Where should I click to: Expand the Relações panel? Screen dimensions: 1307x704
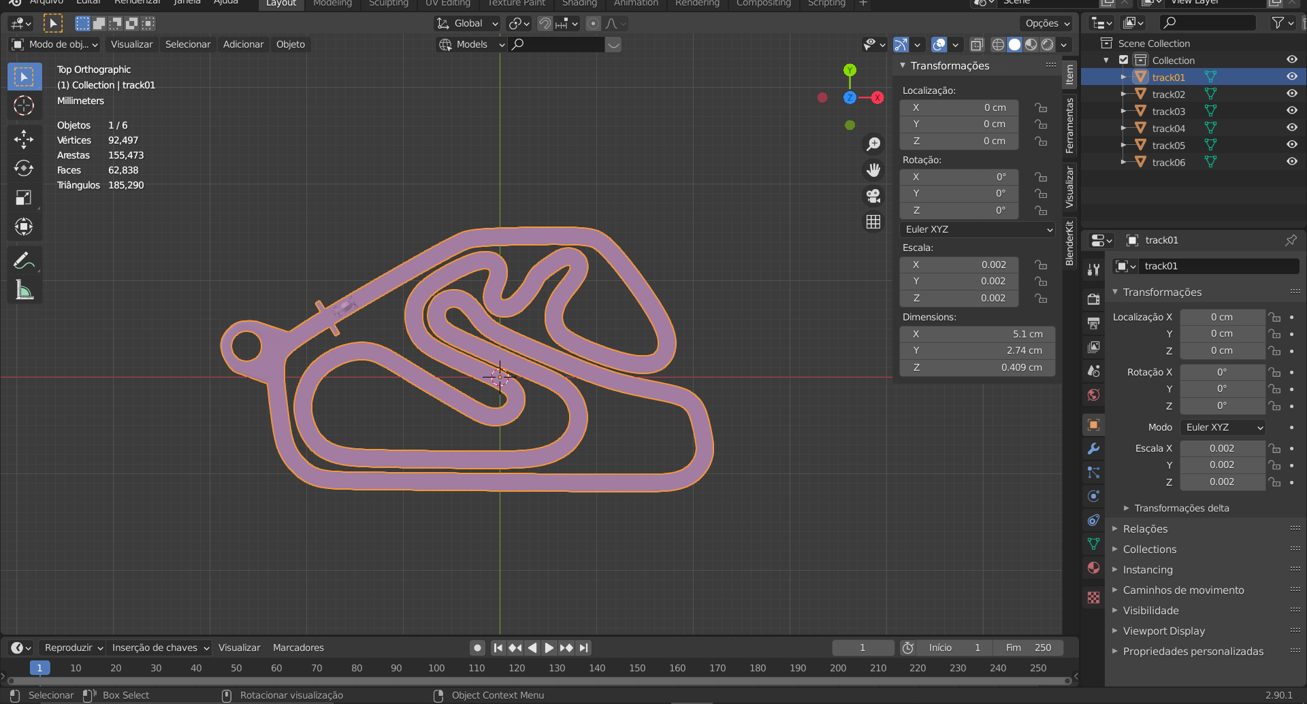(x=1145, y=529)
